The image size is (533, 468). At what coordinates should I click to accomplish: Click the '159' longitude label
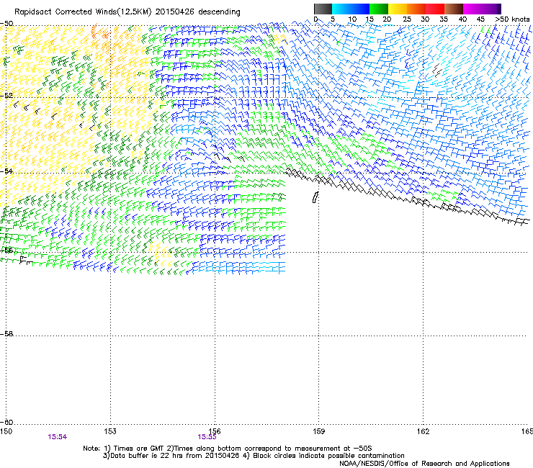[318, 431]
